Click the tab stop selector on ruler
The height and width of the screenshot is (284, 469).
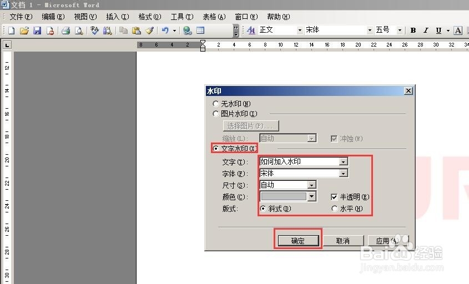click(x=7, y=45)
